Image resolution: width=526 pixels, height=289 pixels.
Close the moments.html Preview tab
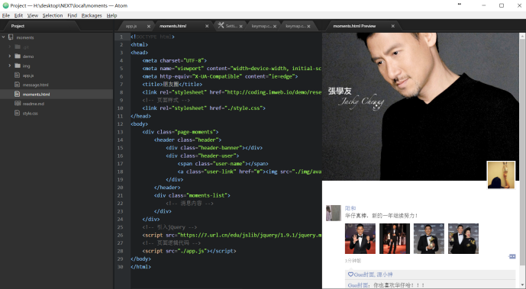point(393,26)
